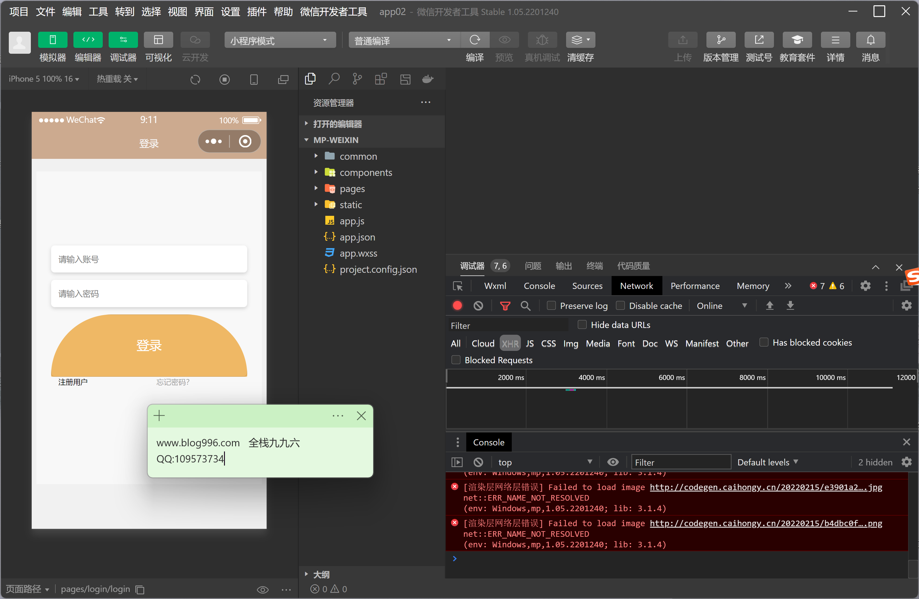The width and height of the screenshot is (919, 599).
Task: Open version management (版本管理) icon
Action: [720, 40]
